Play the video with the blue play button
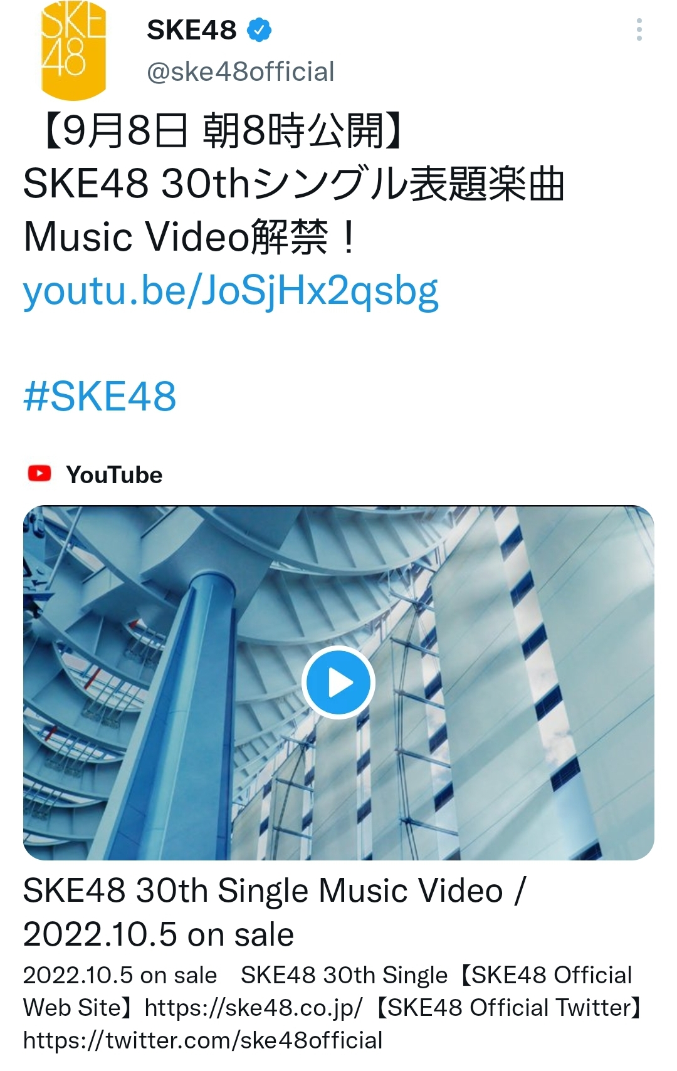 click(338, 682)
